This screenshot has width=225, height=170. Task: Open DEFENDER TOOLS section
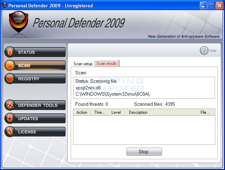[35, 105]
